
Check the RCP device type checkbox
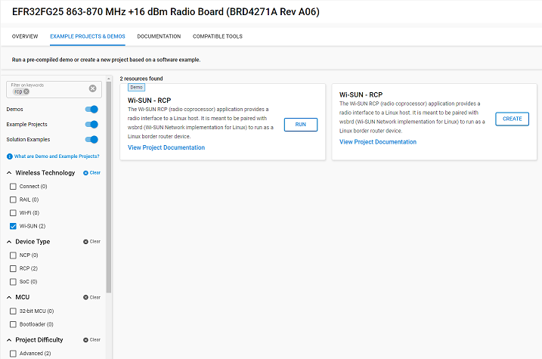pyautogui.click(x=13, y=268)
